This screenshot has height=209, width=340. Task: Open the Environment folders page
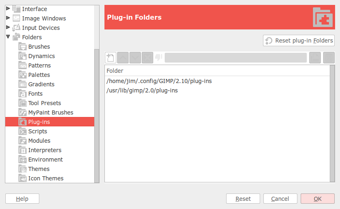pyautogui.click(x=45, y=160)
